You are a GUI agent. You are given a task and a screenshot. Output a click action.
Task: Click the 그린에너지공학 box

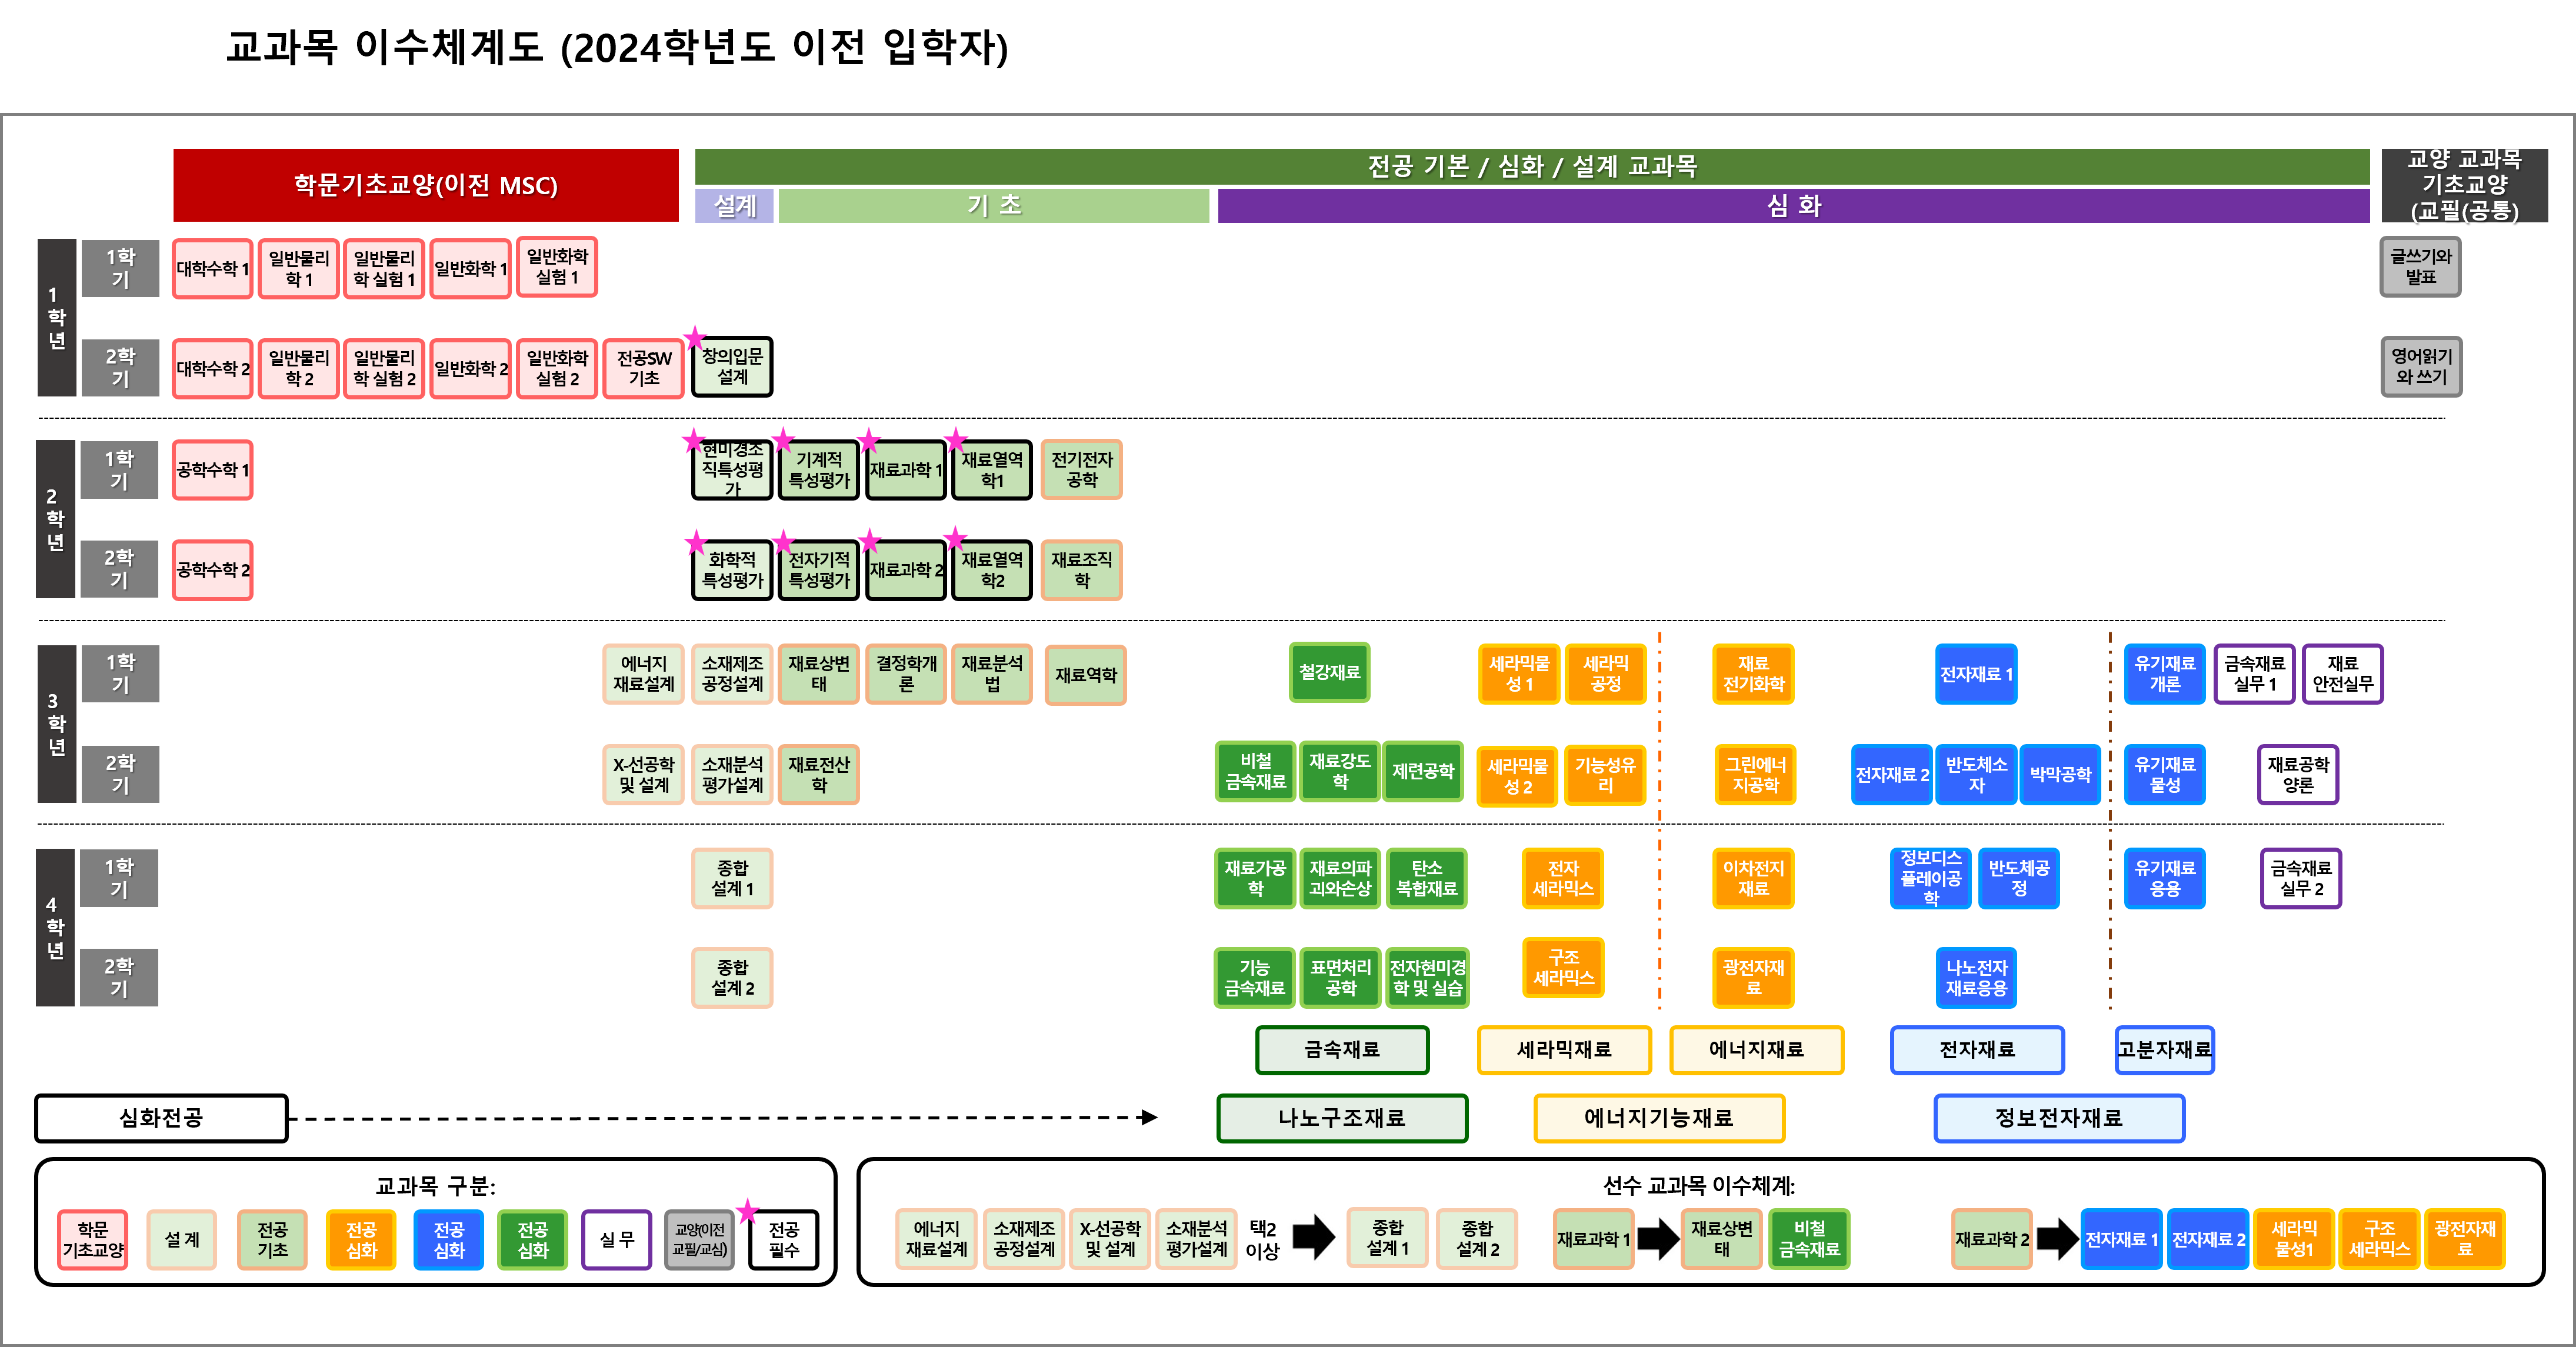tap(1755, 775)
